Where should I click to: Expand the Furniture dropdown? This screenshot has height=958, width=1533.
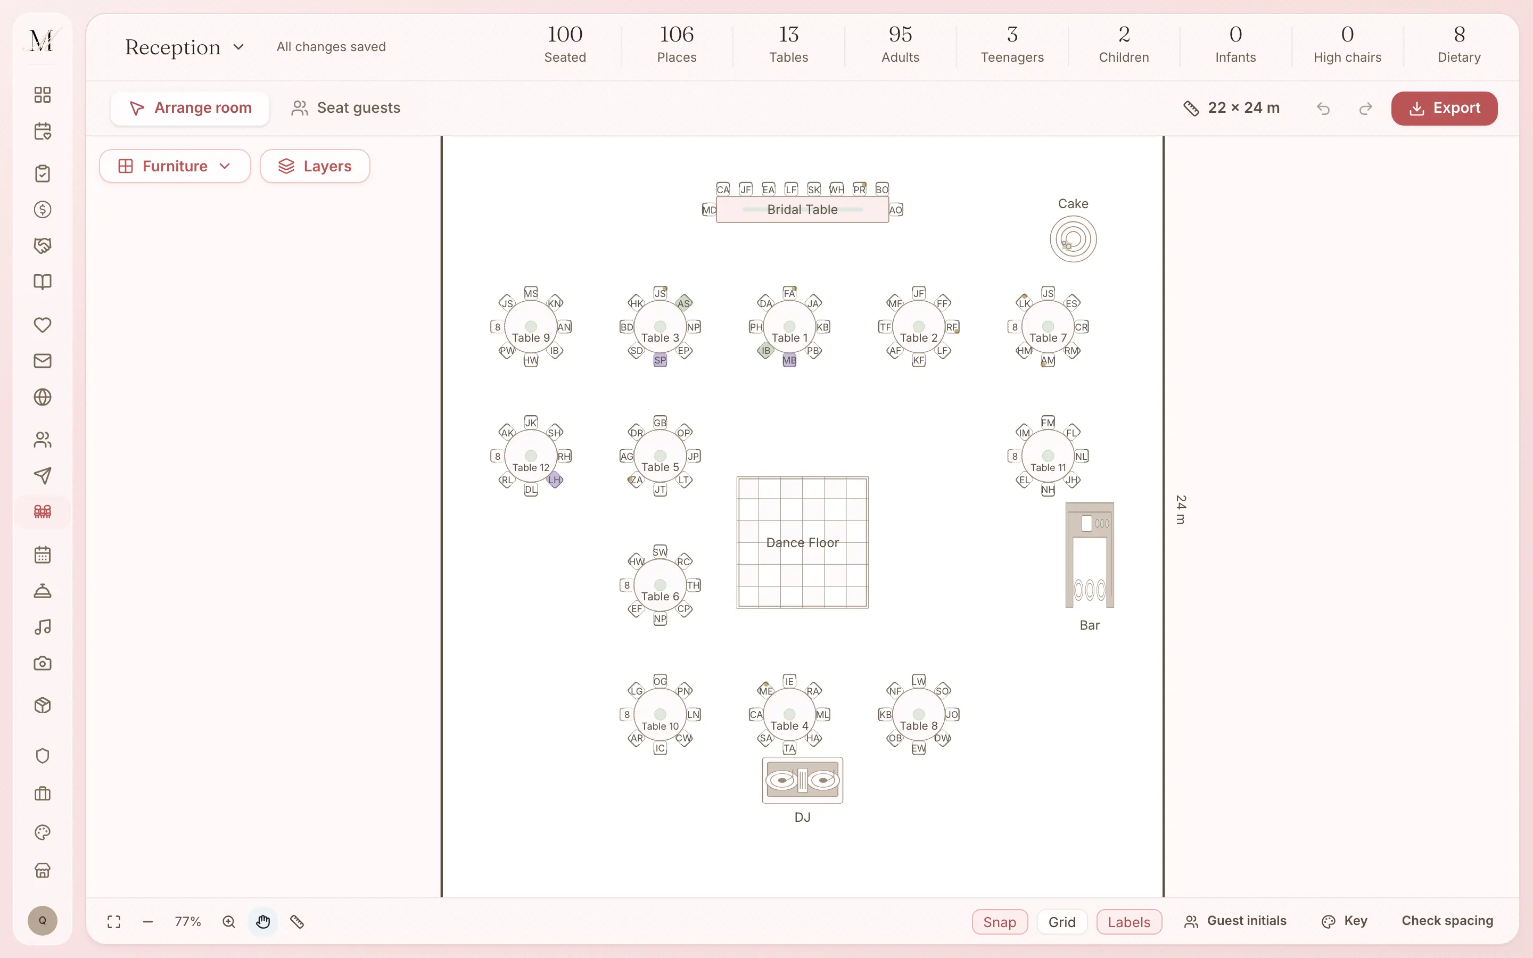175,166
